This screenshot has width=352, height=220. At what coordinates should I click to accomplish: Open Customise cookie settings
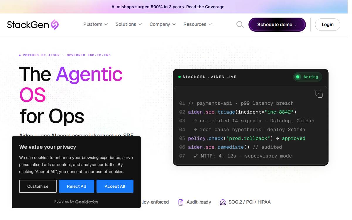[38, 186]
